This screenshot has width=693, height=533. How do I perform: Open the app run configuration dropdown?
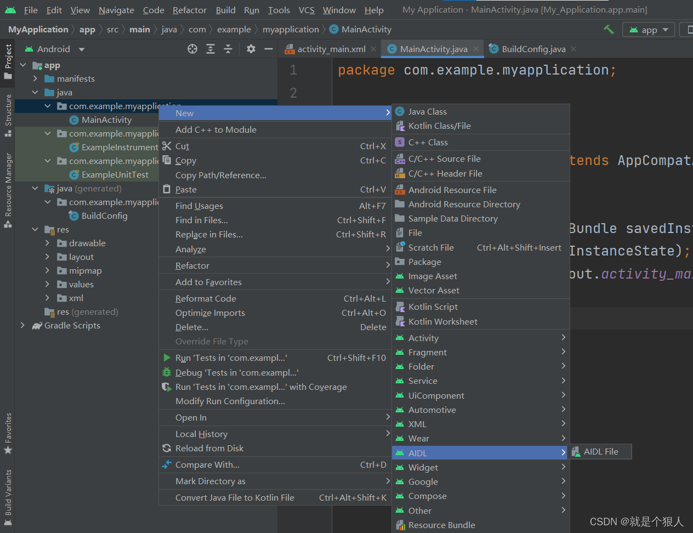tap(649, 30)
